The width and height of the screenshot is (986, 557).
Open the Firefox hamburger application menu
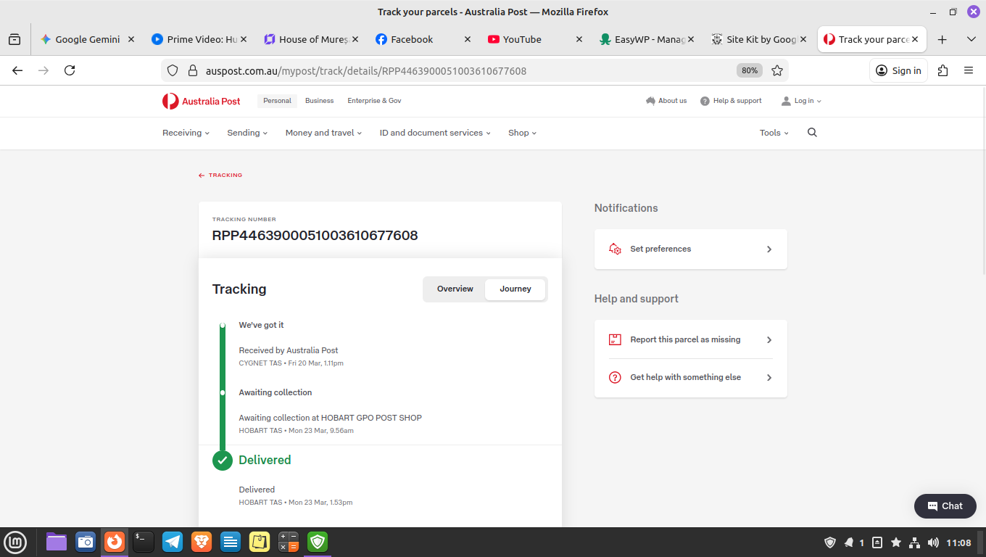(x=969, y=70)
